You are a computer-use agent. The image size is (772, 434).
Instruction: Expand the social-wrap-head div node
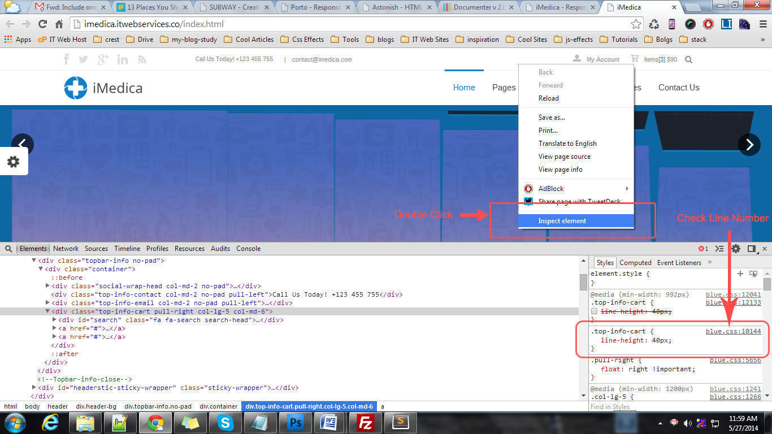tap(47, 286)
